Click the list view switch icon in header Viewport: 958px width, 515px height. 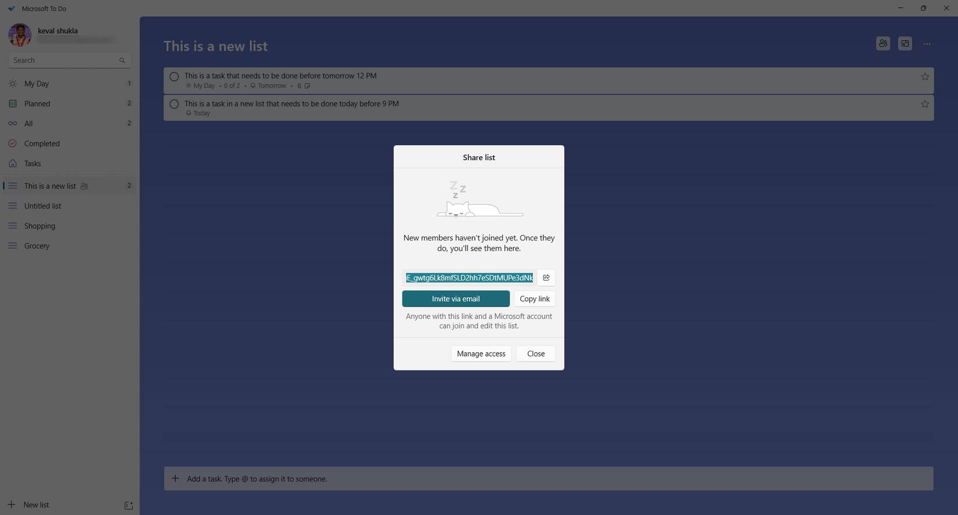[905, 44]
